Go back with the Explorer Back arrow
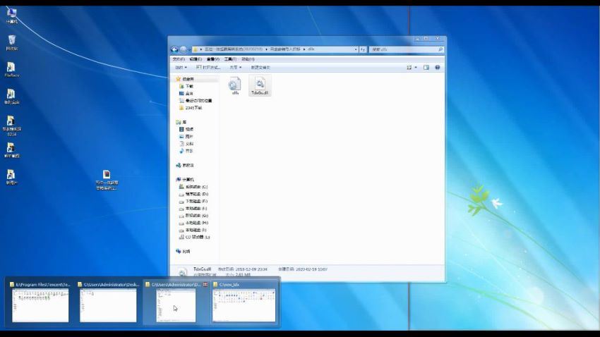Screen dimensions: 600x337 tap(174, 49)
